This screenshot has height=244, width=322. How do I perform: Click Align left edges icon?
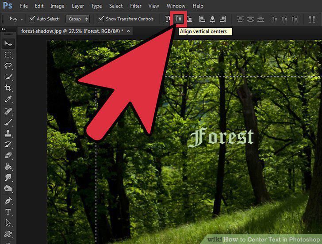(202, 19)
